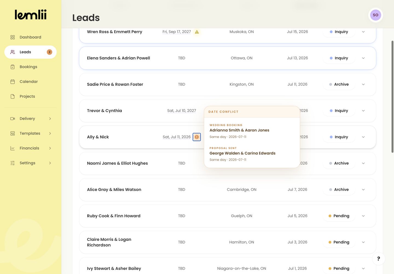
Task: Expand the Wren Ross & Emmett Perry row chevron
Action: 363,32
